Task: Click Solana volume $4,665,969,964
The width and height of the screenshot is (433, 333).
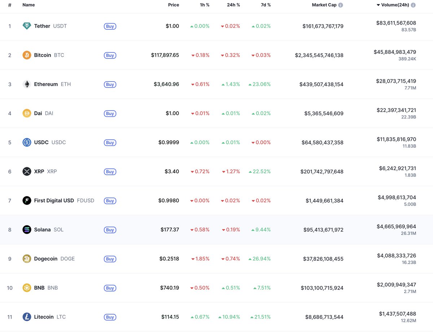Action: coord(397,226)
